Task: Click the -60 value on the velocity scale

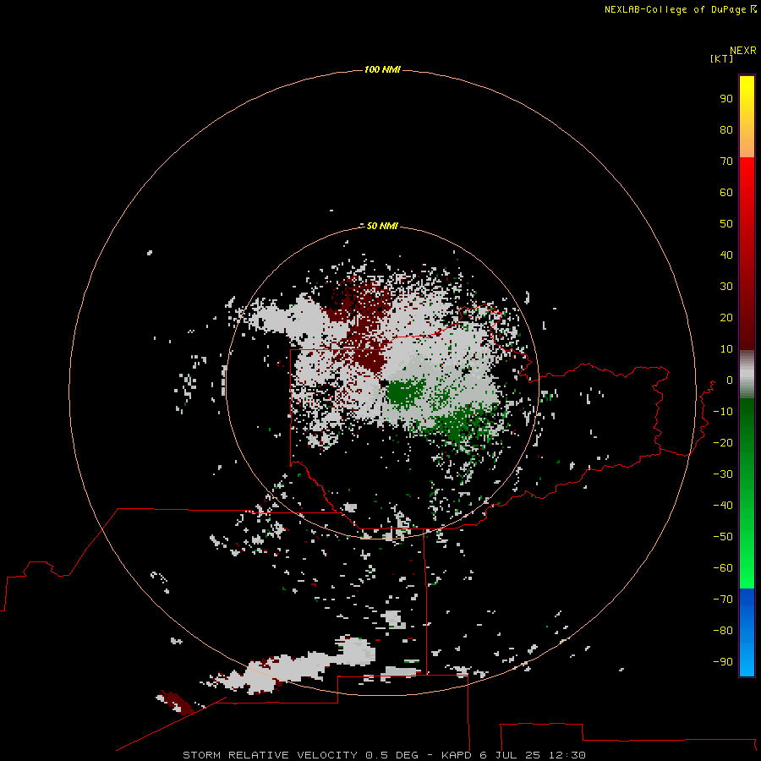Action: (x=723, y=568)
